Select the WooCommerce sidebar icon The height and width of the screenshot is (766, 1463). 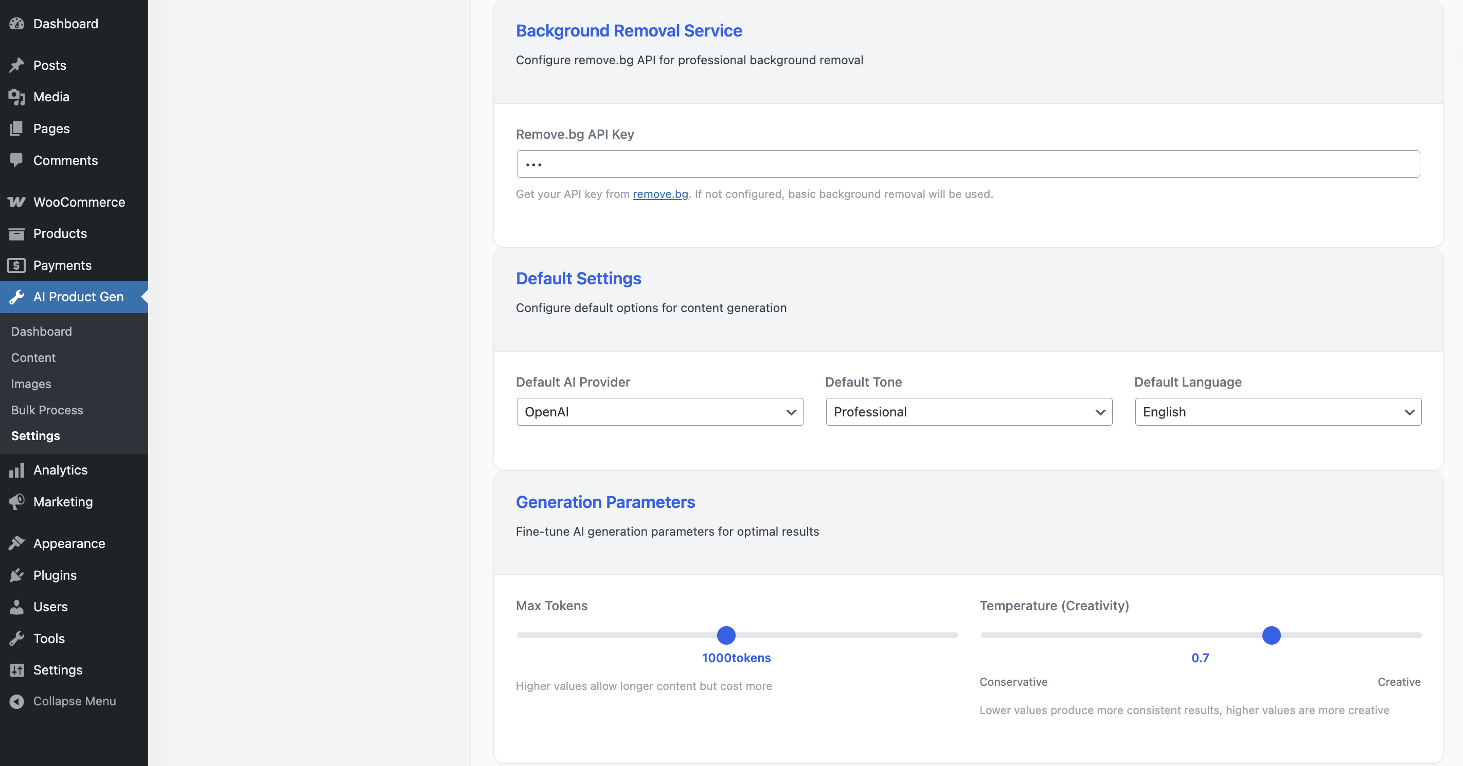[16, 202]
